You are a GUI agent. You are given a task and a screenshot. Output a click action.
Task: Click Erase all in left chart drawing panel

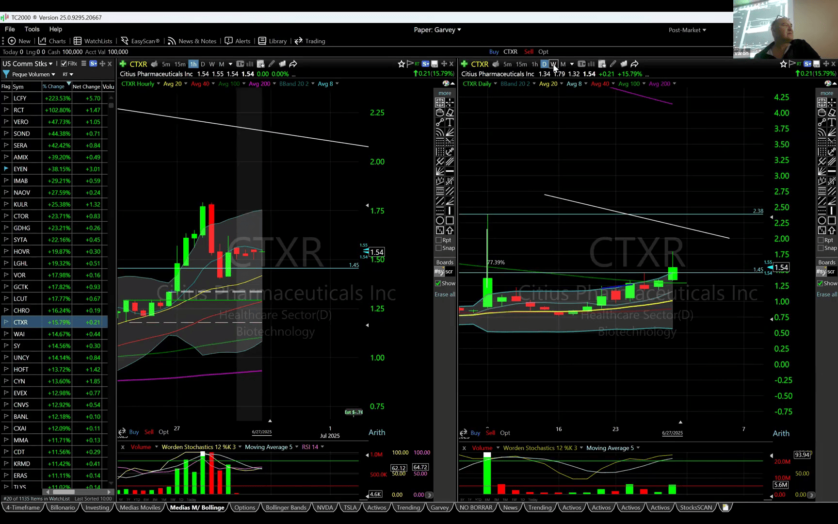[445, 295]
